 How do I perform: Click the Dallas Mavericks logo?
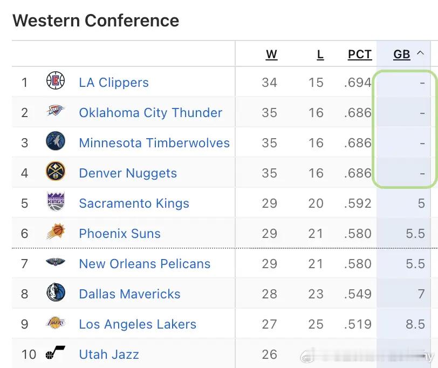point(56,293)
